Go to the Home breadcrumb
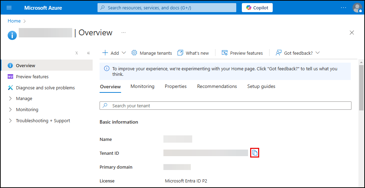This screenshot has width=365, height=188. (x=14, y=21)
